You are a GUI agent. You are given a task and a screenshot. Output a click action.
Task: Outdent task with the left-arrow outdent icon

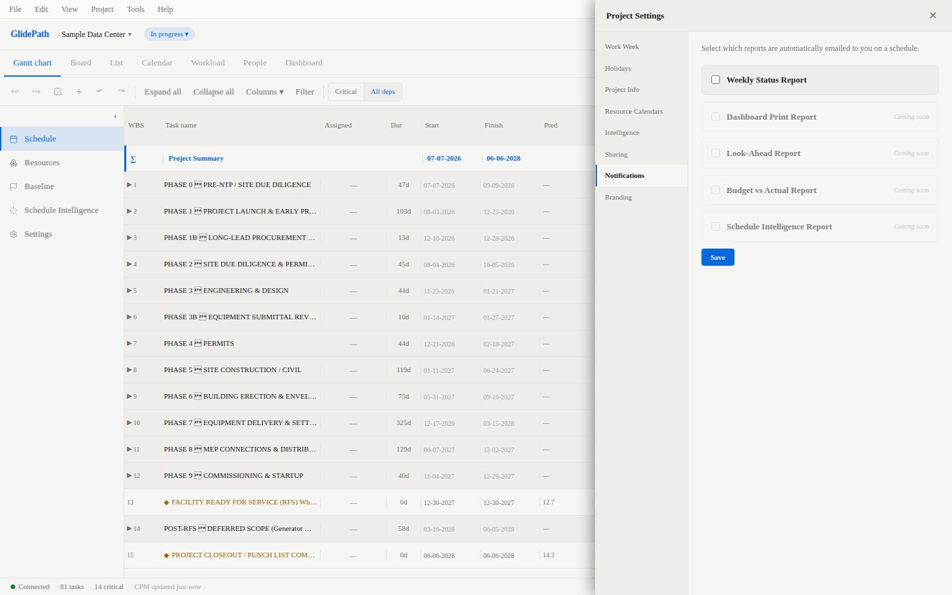tap(121, 91)
